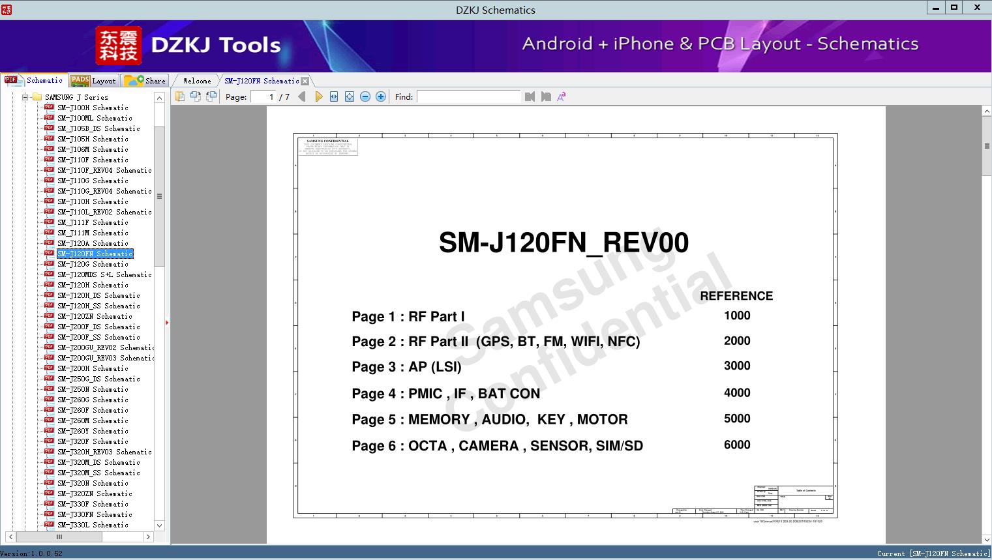This screenshot has height=560, width=992.
Task: Switch to the Layout tab
Action: pyautogui.click(x=93, y=81)
